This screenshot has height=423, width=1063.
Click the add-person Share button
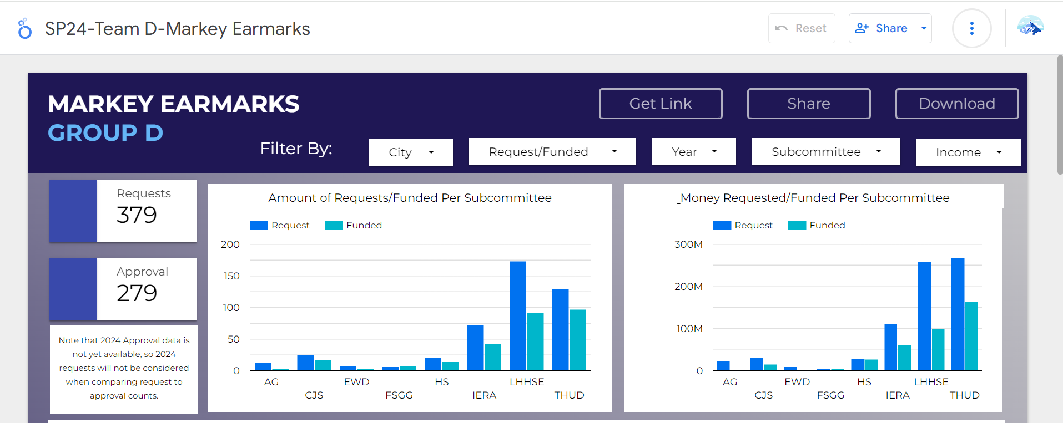882,28
